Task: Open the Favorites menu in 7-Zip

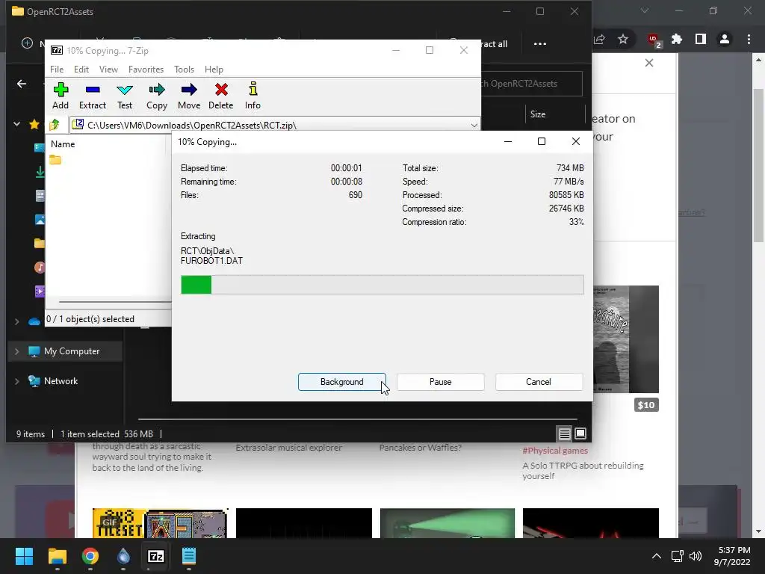Action: (146, 70)
